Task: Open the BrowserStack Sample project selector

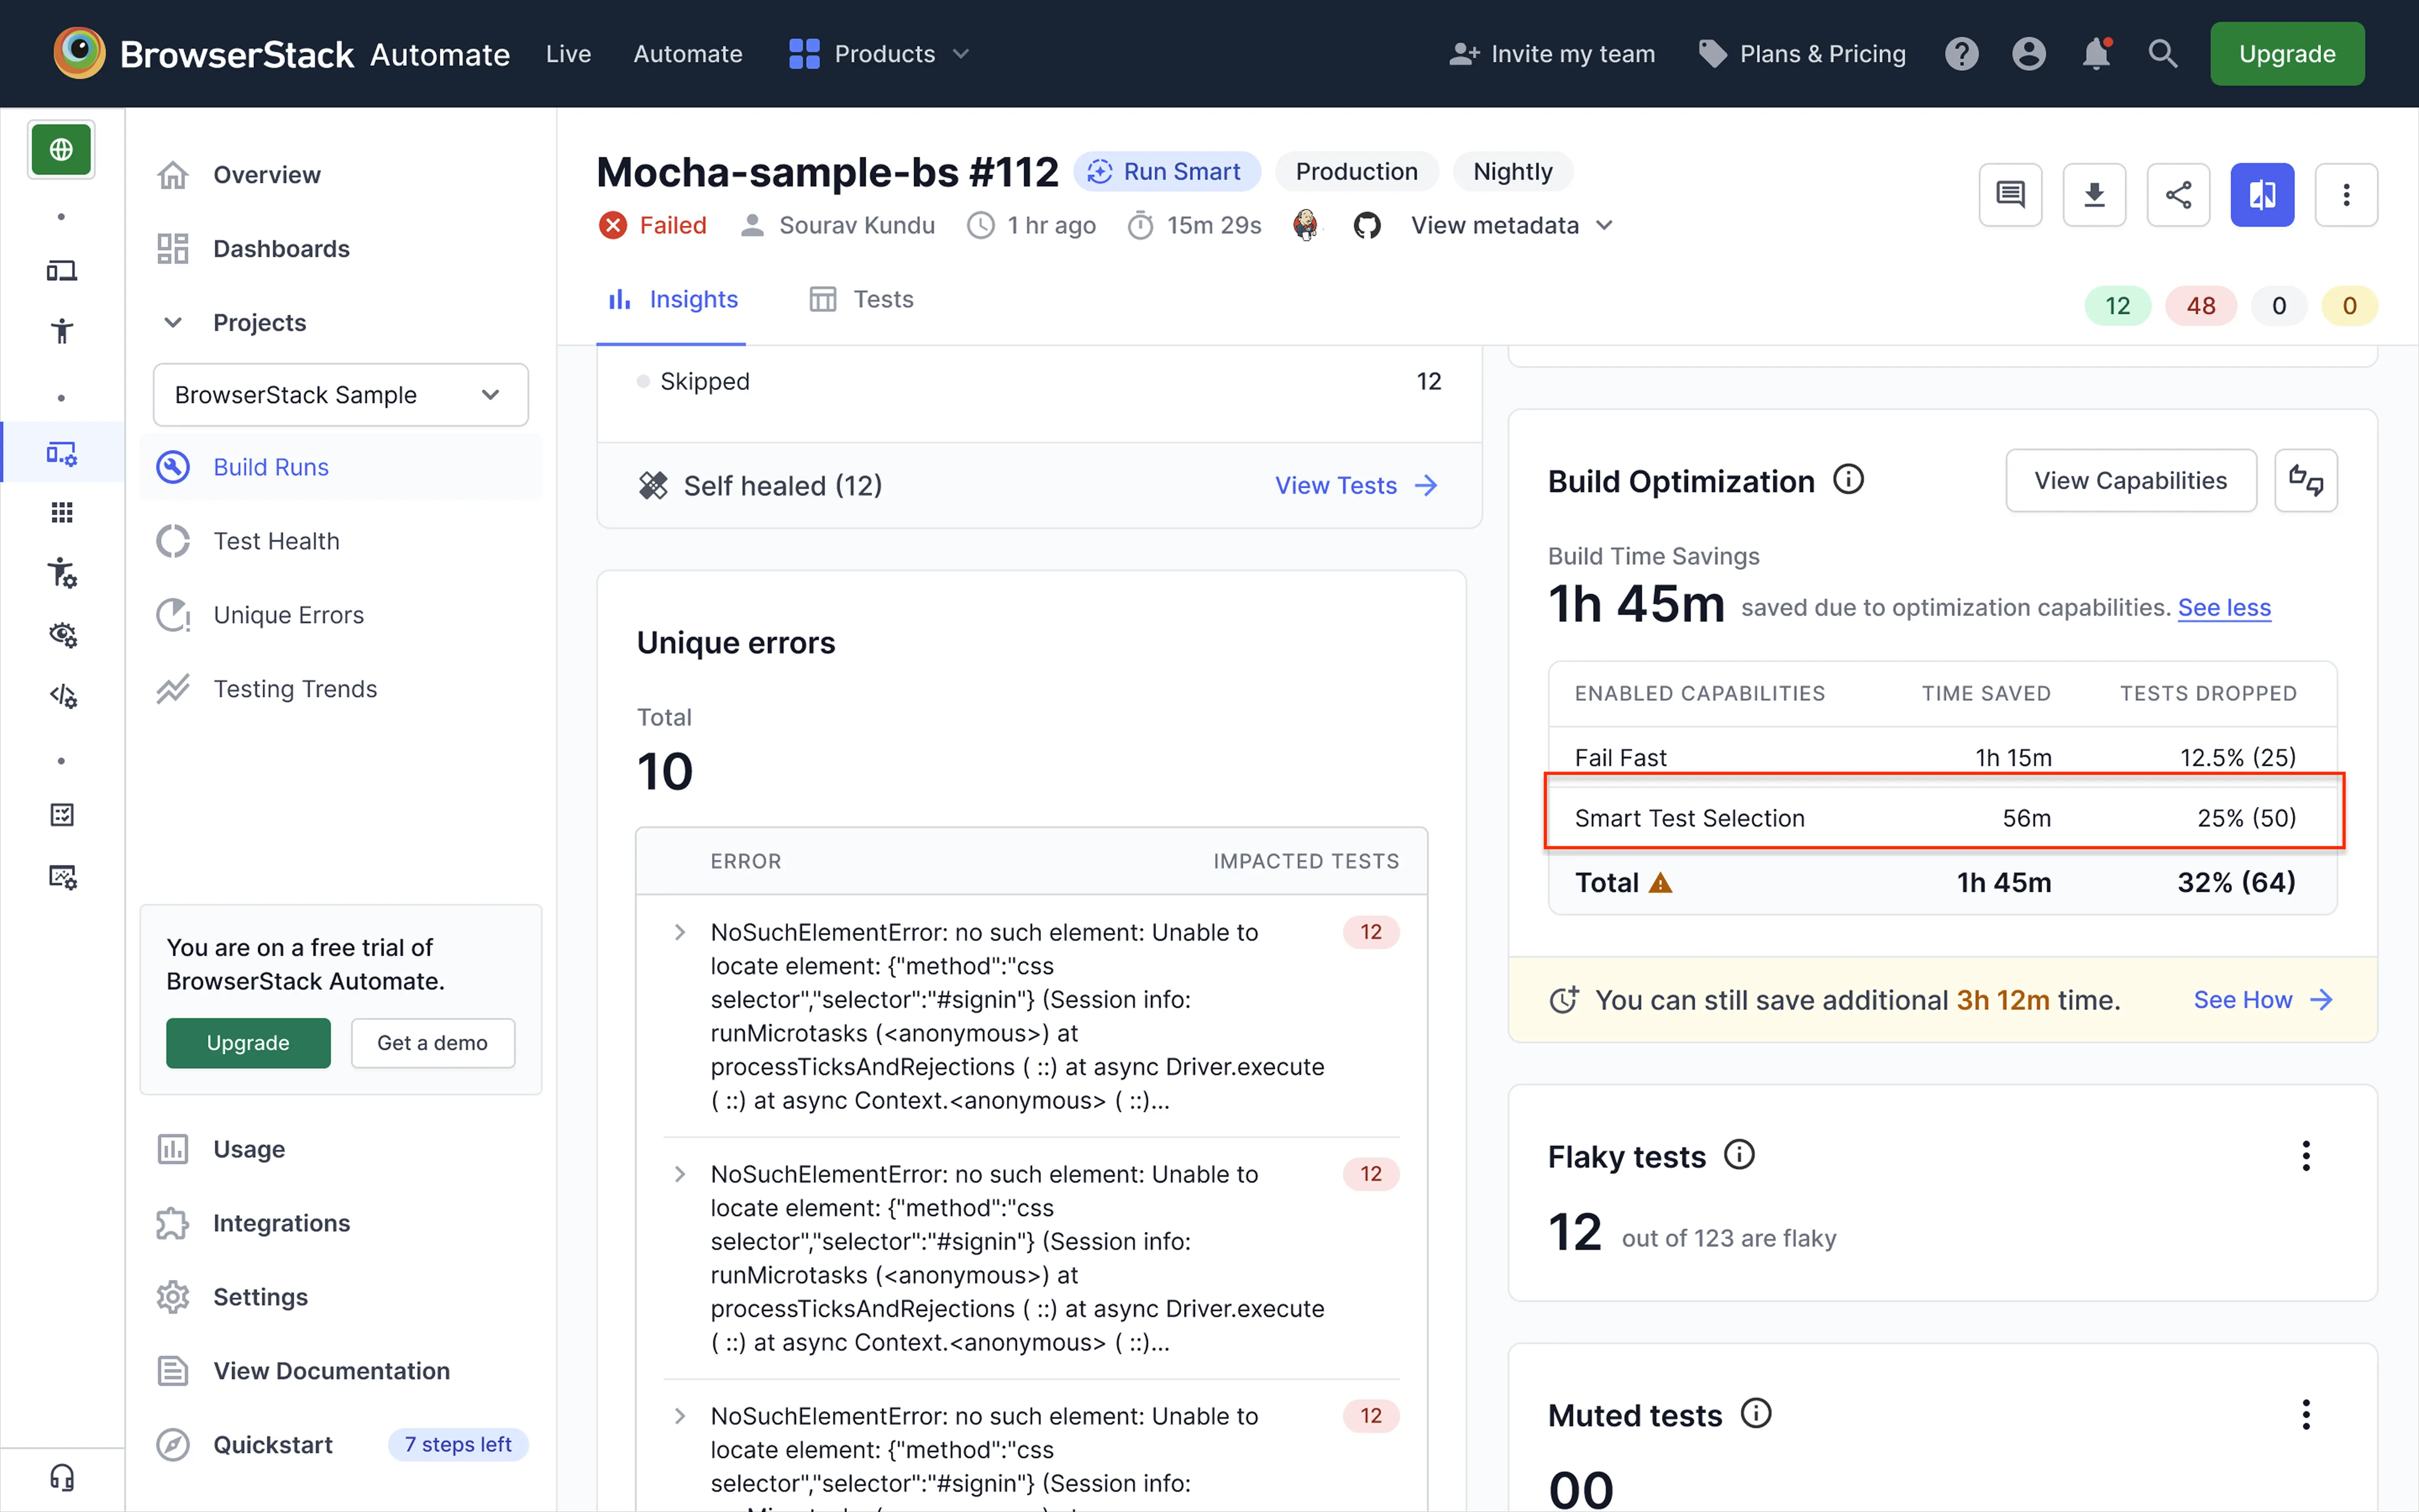Action: click(341, 395)
